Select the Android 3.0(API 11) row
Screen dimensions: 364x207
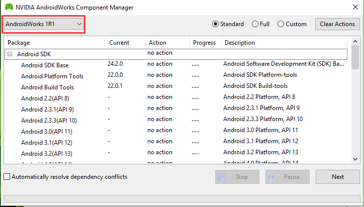(176, 131)
